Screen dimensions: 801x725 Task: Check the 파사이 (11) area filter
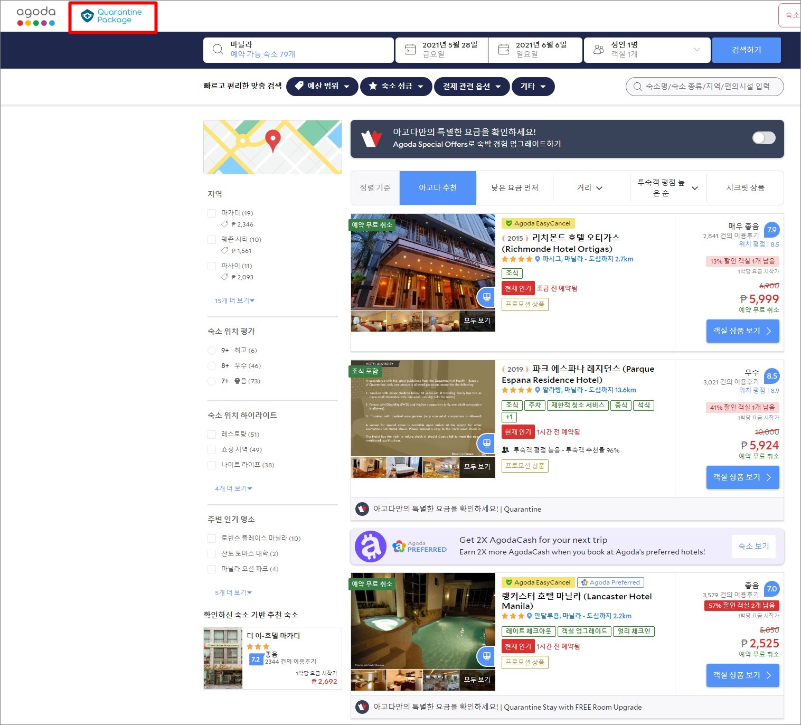click(212, 266)
